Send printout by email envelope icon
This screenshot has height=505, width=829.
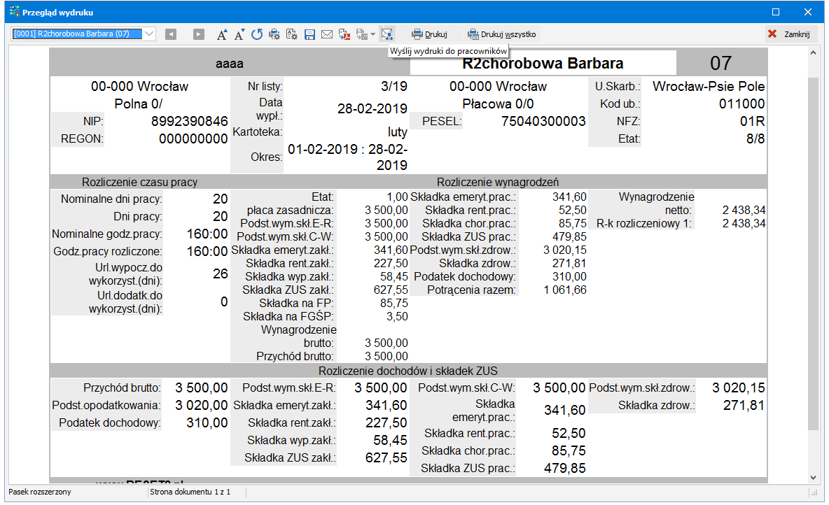tap(327, 34)
